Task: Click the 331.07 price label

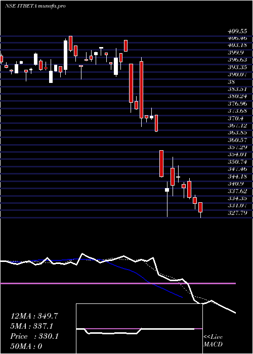Action: click(x=237, y=205)
